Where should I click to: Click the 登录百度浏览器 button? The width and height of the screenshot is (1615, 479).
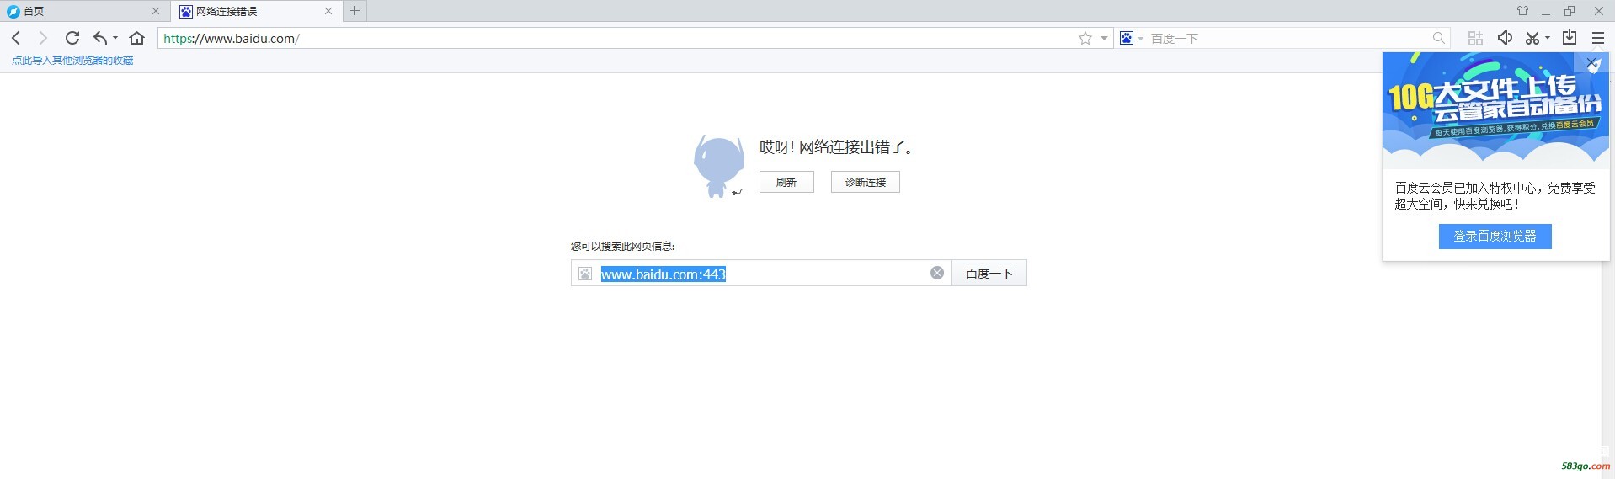coord(1495,237)
